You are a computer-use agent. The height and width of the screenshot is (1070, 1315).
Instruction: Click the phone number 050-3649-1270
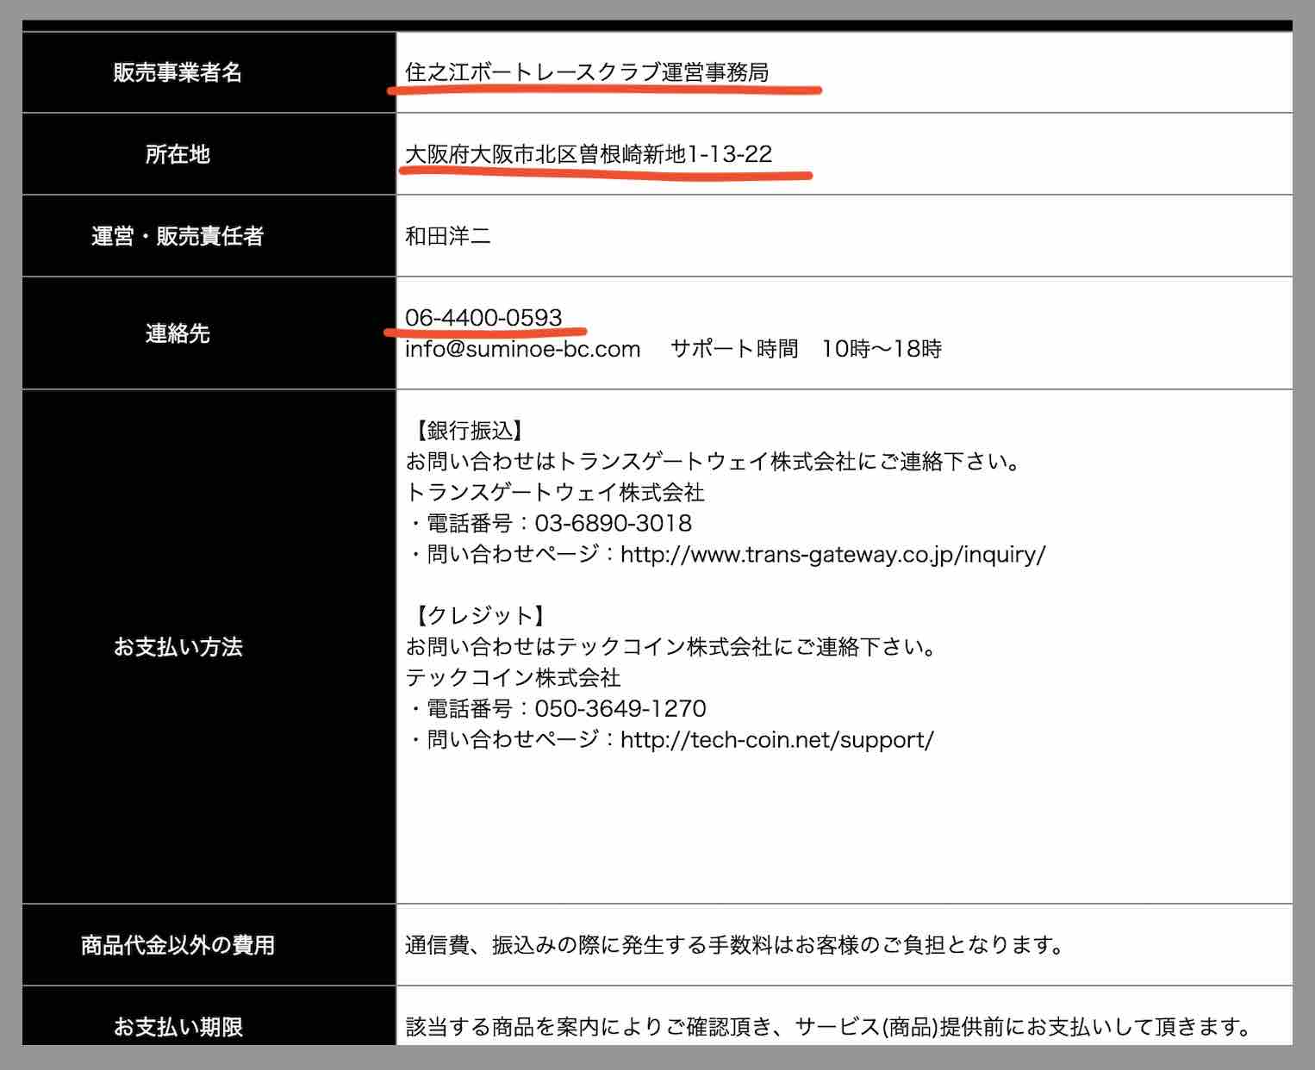coord(621,708)
